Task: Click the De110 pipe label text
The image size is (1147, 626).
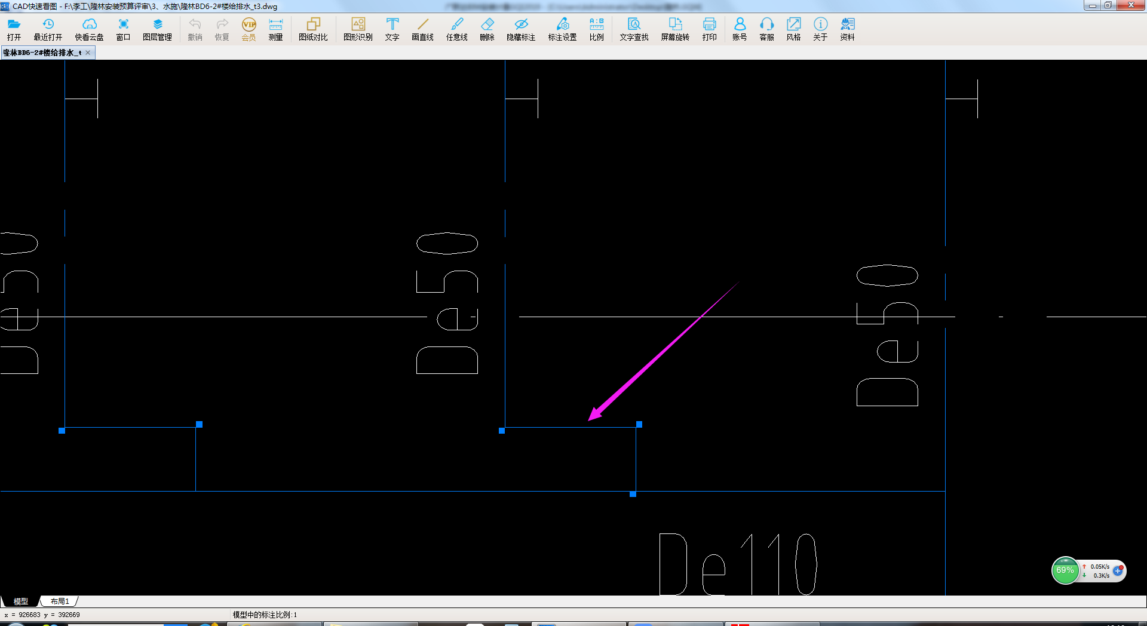Action: (738, 564)
